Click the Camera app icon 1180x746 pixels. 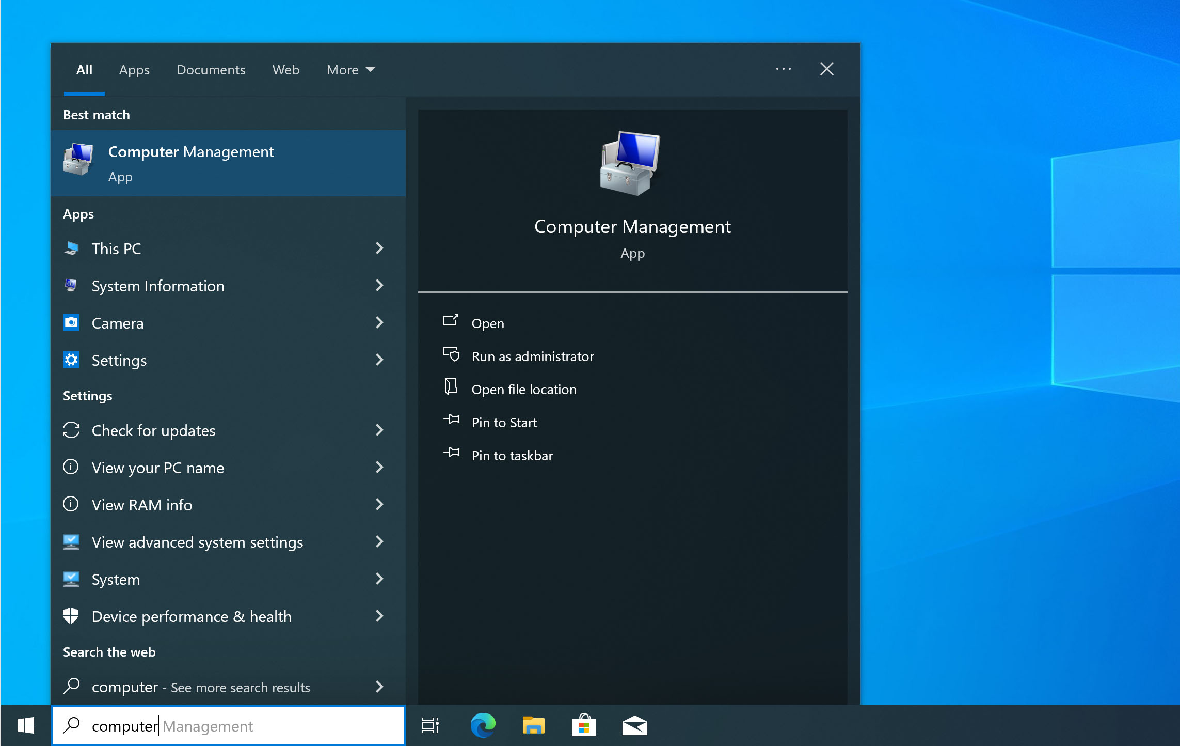pyautogui.click(x=71, y=322)
